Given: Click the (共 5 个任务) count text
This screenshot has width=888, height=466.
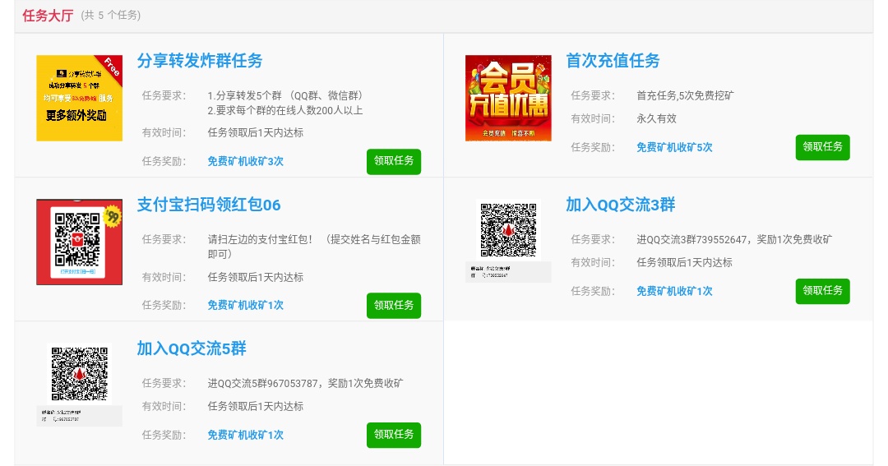Looking at the screenshot, I should (x=110, y=16).
